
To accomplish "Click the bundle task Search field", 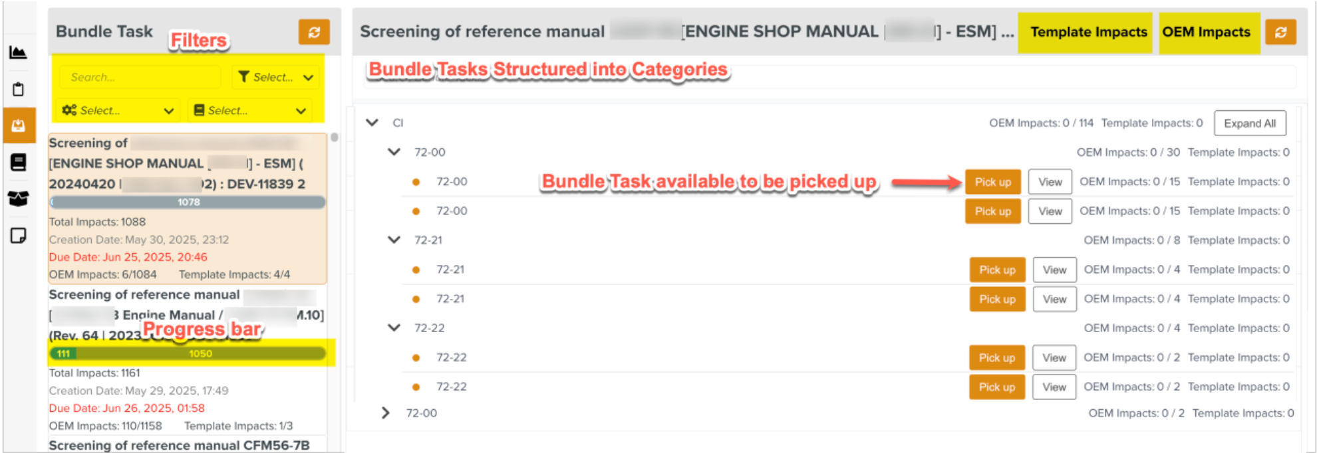I will point(140,77).
